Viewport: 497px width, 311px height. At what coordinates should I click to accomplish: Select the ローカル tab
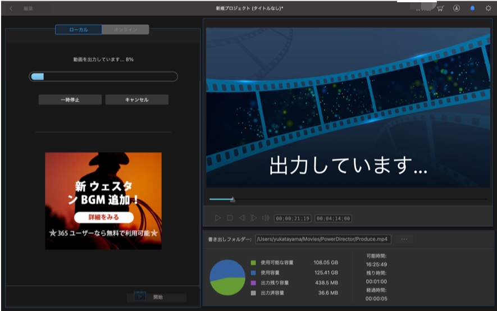point(79,30)
